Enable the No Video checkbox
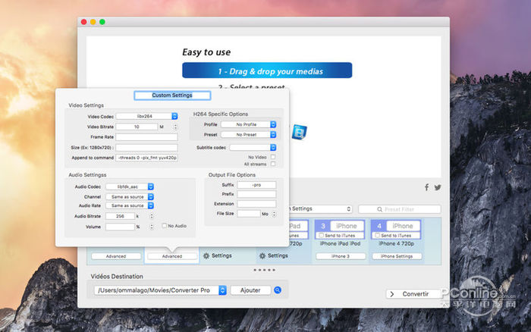Screen dimensions: 531x332 [x=273, y=157]
